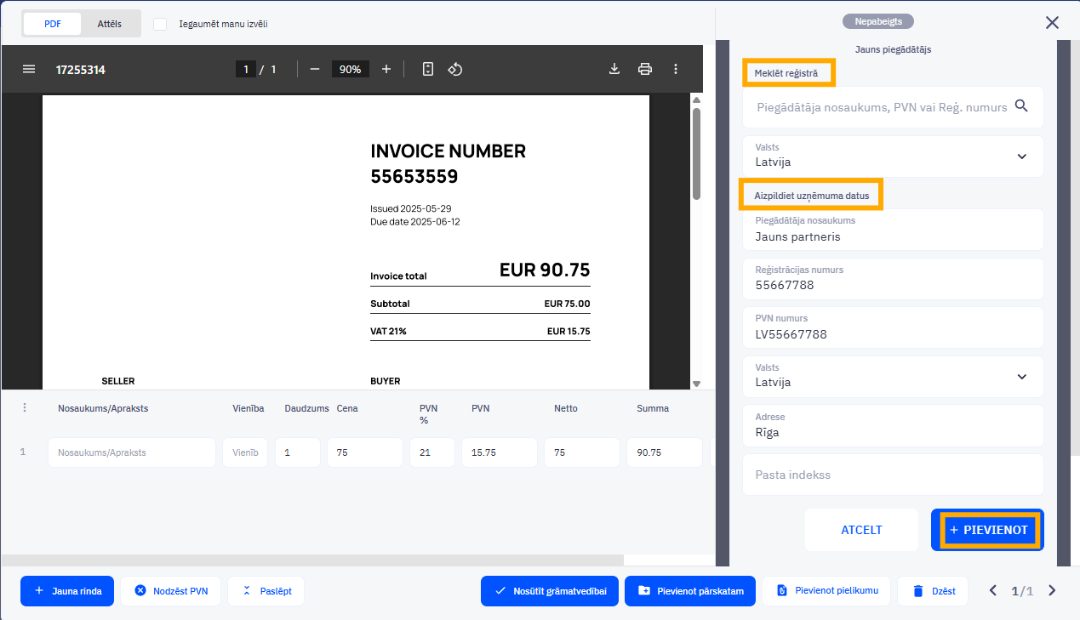Click row 1 Vienība input
Screen dimensions: 1080x620
click(245, 452)
